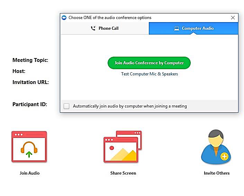This screenshot has width=244, height=196.
Task: Click the 'Automatically join audio by computer' label text
Action: [130, 106]
